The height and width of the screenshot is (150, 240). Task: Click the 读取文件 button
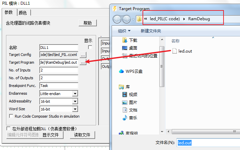pos(82,135)
